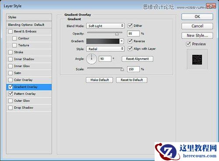
Task: Focus the Scale value field
Action: click(133, 69)
